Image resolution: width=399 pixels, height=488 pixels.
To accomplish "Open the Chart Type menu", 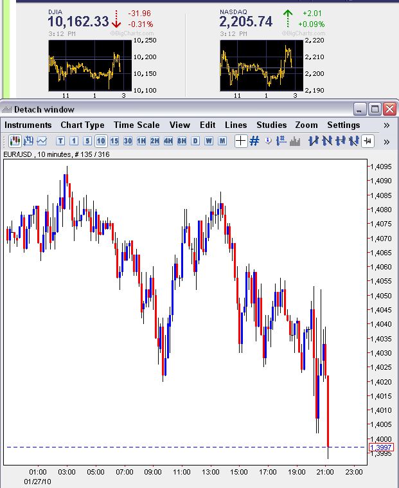I will pos(82,125).
